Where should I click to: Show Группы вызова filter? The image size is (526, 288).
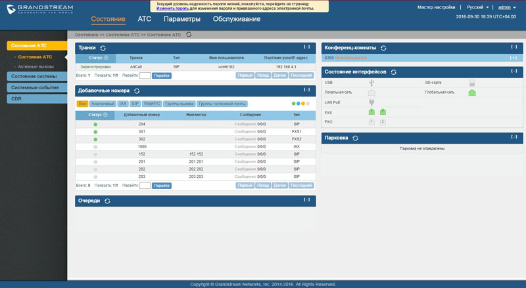(x=179, y=104)
